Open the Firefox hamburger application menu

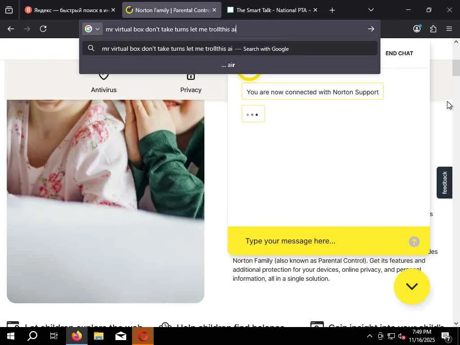click(x=449, y=29)
